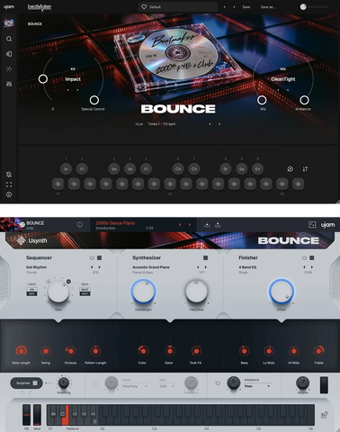The image size is (340, 432).
Task: Click the 'Sp' special pattern pad
Action: point(242,169)
